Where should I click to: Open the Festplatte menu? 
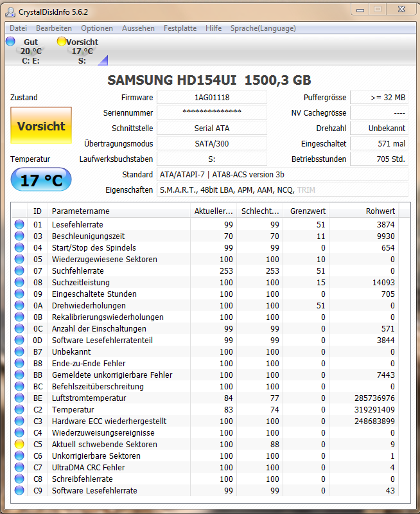point(180,28)
